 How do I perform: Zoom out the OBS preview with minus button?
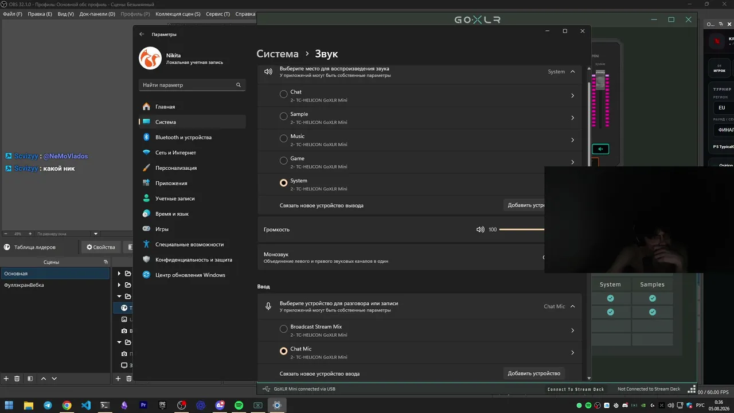coord(6,234)
